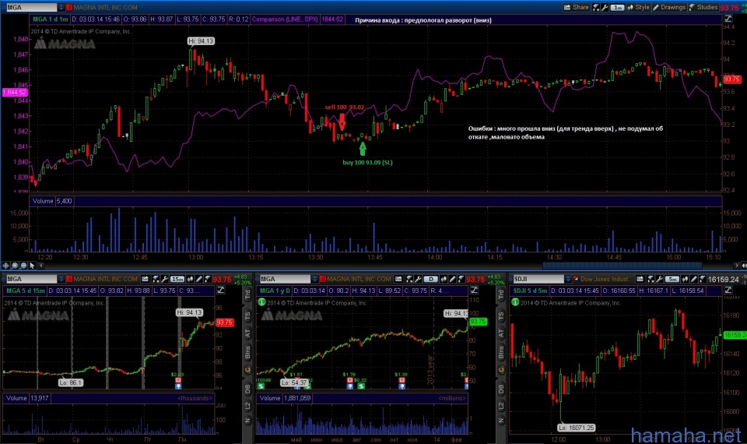747x444 pixels.
Task: Open L2 side tab beside MGA 15m chart
Action: coord(247,405)
